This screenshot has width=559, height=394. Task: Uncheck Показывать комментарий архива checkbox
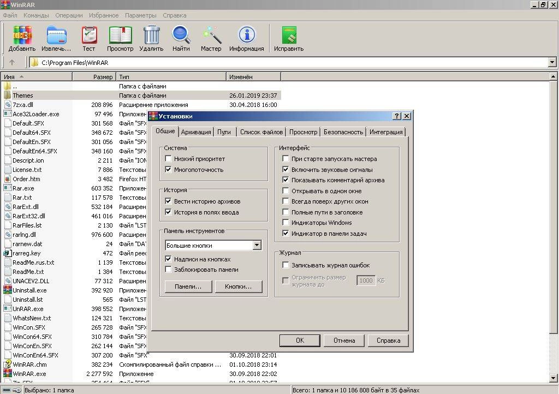(x=286, y=180)
